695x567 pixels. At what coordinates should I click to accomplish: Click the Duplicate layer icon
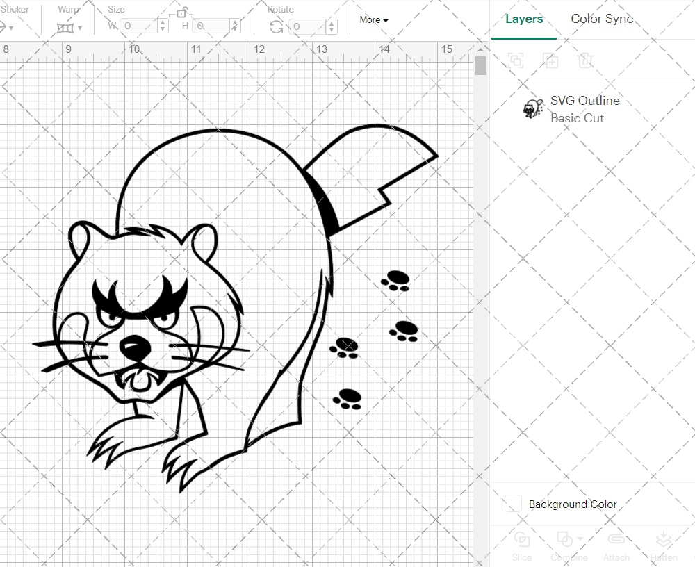551,60
